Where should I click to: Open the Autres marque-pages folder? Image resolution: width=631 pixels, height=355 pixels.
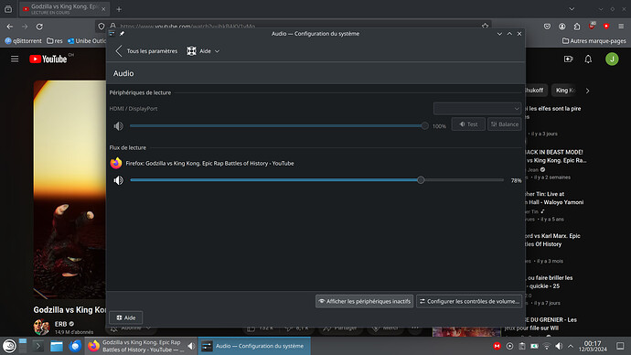594,40
